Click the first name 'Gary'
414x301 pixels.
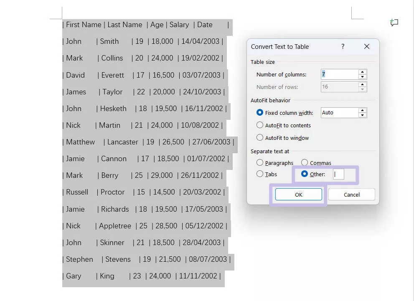[x=74, y=276]
